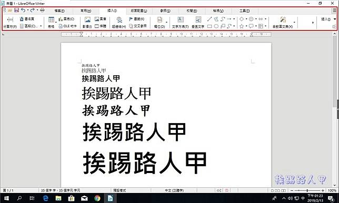Screen dimensions: 339x203
Task: Click the flowchart shapes icon
Action: tap(261, 26)
